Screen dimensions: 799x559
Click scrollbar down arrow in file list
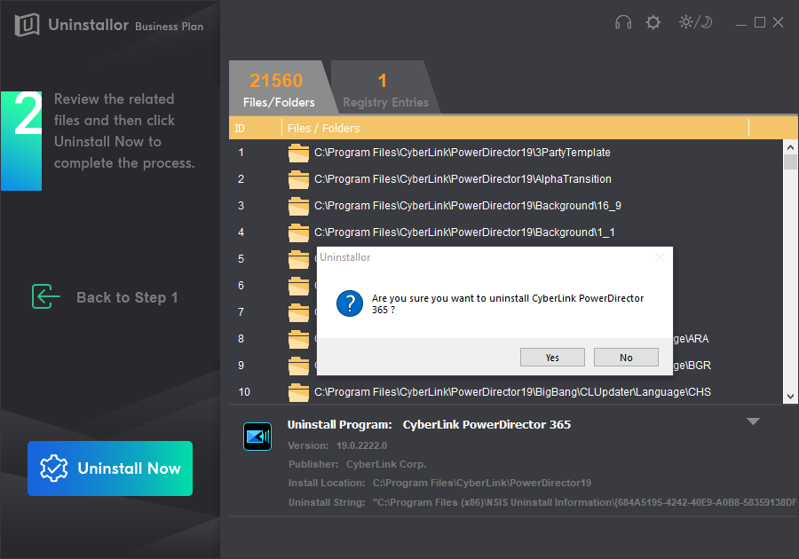click(x=790, y=397)
